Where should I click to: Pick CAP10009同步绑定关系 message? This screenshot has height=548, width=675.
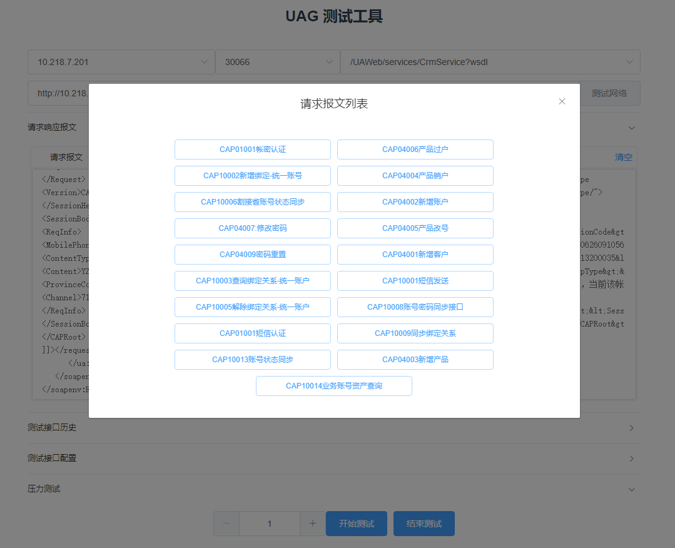(415, 333)
